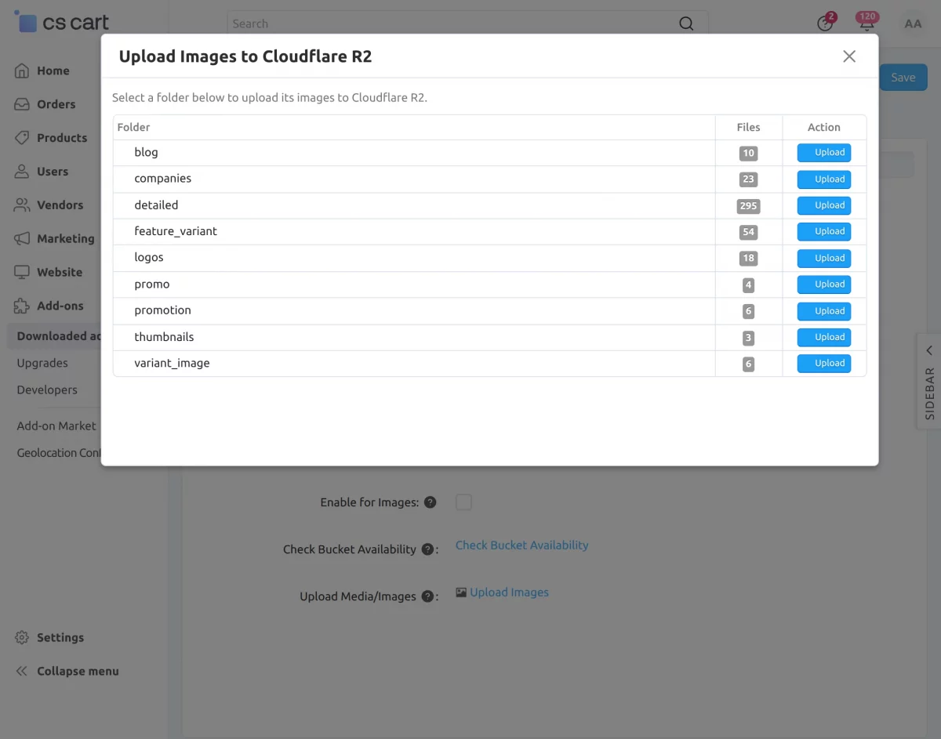Expand the SIDEBAR panel arrow
This screenshot has height=739, width=941.
[x=930, y=350]
